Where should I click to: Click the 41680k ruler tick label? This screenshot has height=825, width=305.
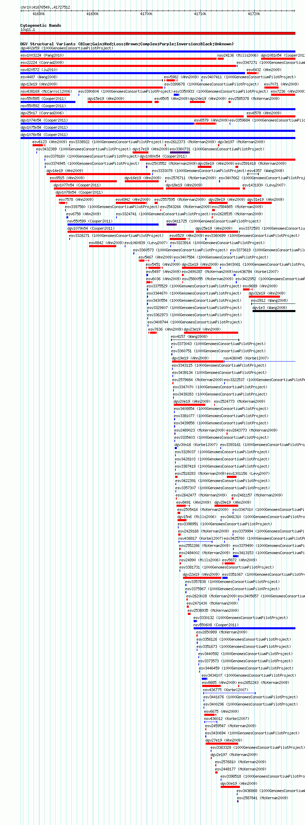39,14
